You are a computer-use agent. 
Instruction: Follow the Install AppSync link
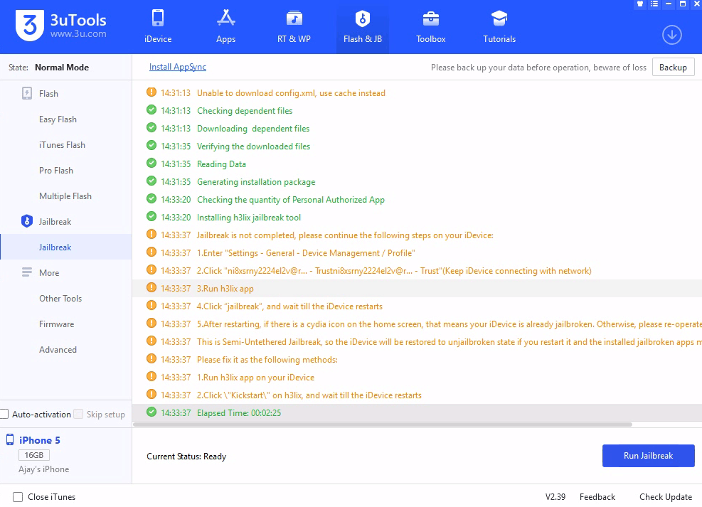[x=178, y=67]
